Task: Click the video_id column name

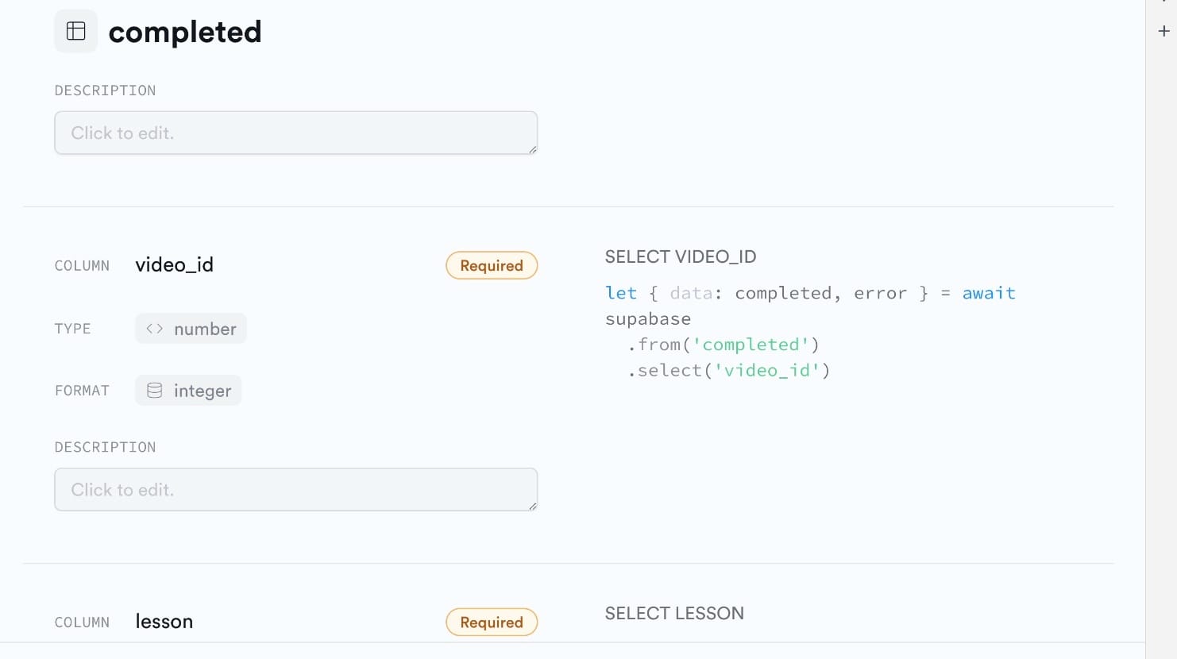Action: pyautogui.click(x=174, y=264)
